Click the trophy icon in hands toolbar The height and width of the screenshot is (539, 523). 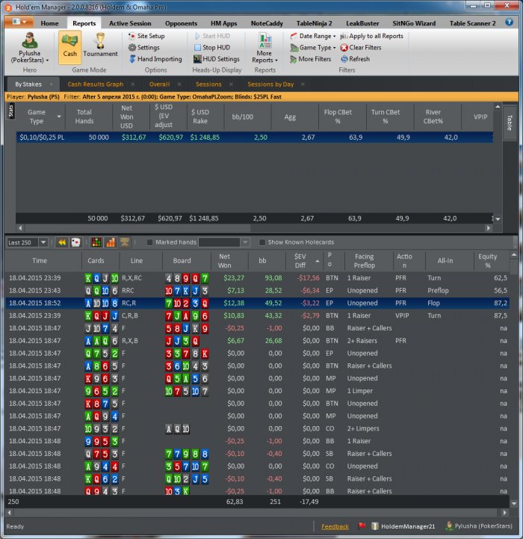point(124,242)
